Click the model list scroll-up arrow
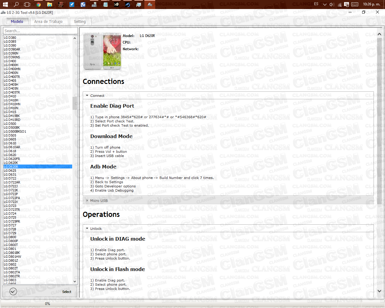 (75, 38)
